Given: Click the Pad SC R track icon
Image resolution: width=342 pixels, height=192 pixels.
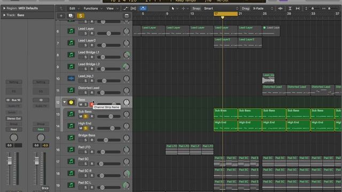Looking at the screenshot, I should [x=71, y=173].
